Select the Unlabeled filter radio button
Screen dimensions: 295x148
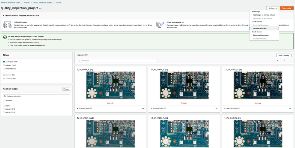click(4, 68)
